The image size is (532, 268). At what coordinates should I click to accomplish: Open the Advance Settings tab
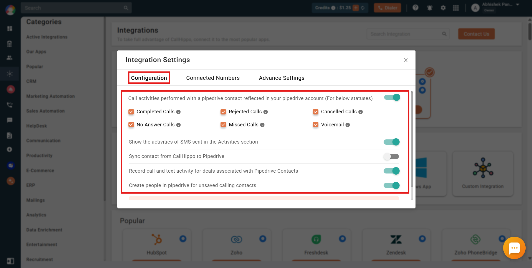pos(282,78)
